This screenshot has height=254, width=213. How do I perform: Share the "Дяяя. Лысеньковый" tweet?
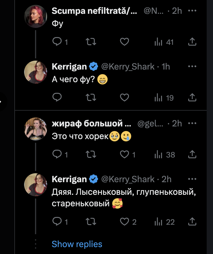point(192,222)
